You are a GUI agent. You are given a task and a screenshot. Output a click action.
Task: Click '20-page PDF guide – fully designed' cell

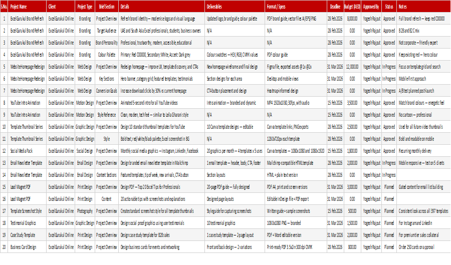tap(235, 187)
